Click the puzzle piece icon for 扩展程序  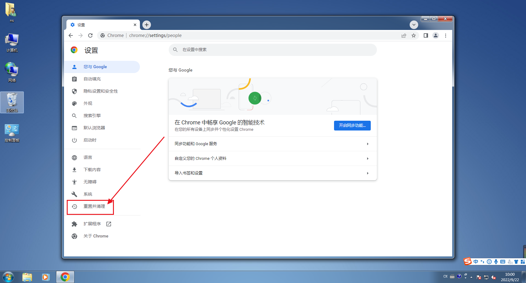point(74,224)
